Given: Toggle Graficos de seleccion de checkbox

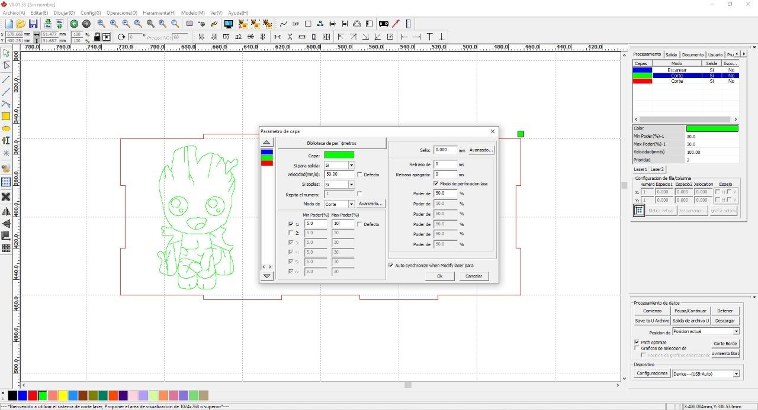Looking at the screenshot, I should click(x=637, y=348).
